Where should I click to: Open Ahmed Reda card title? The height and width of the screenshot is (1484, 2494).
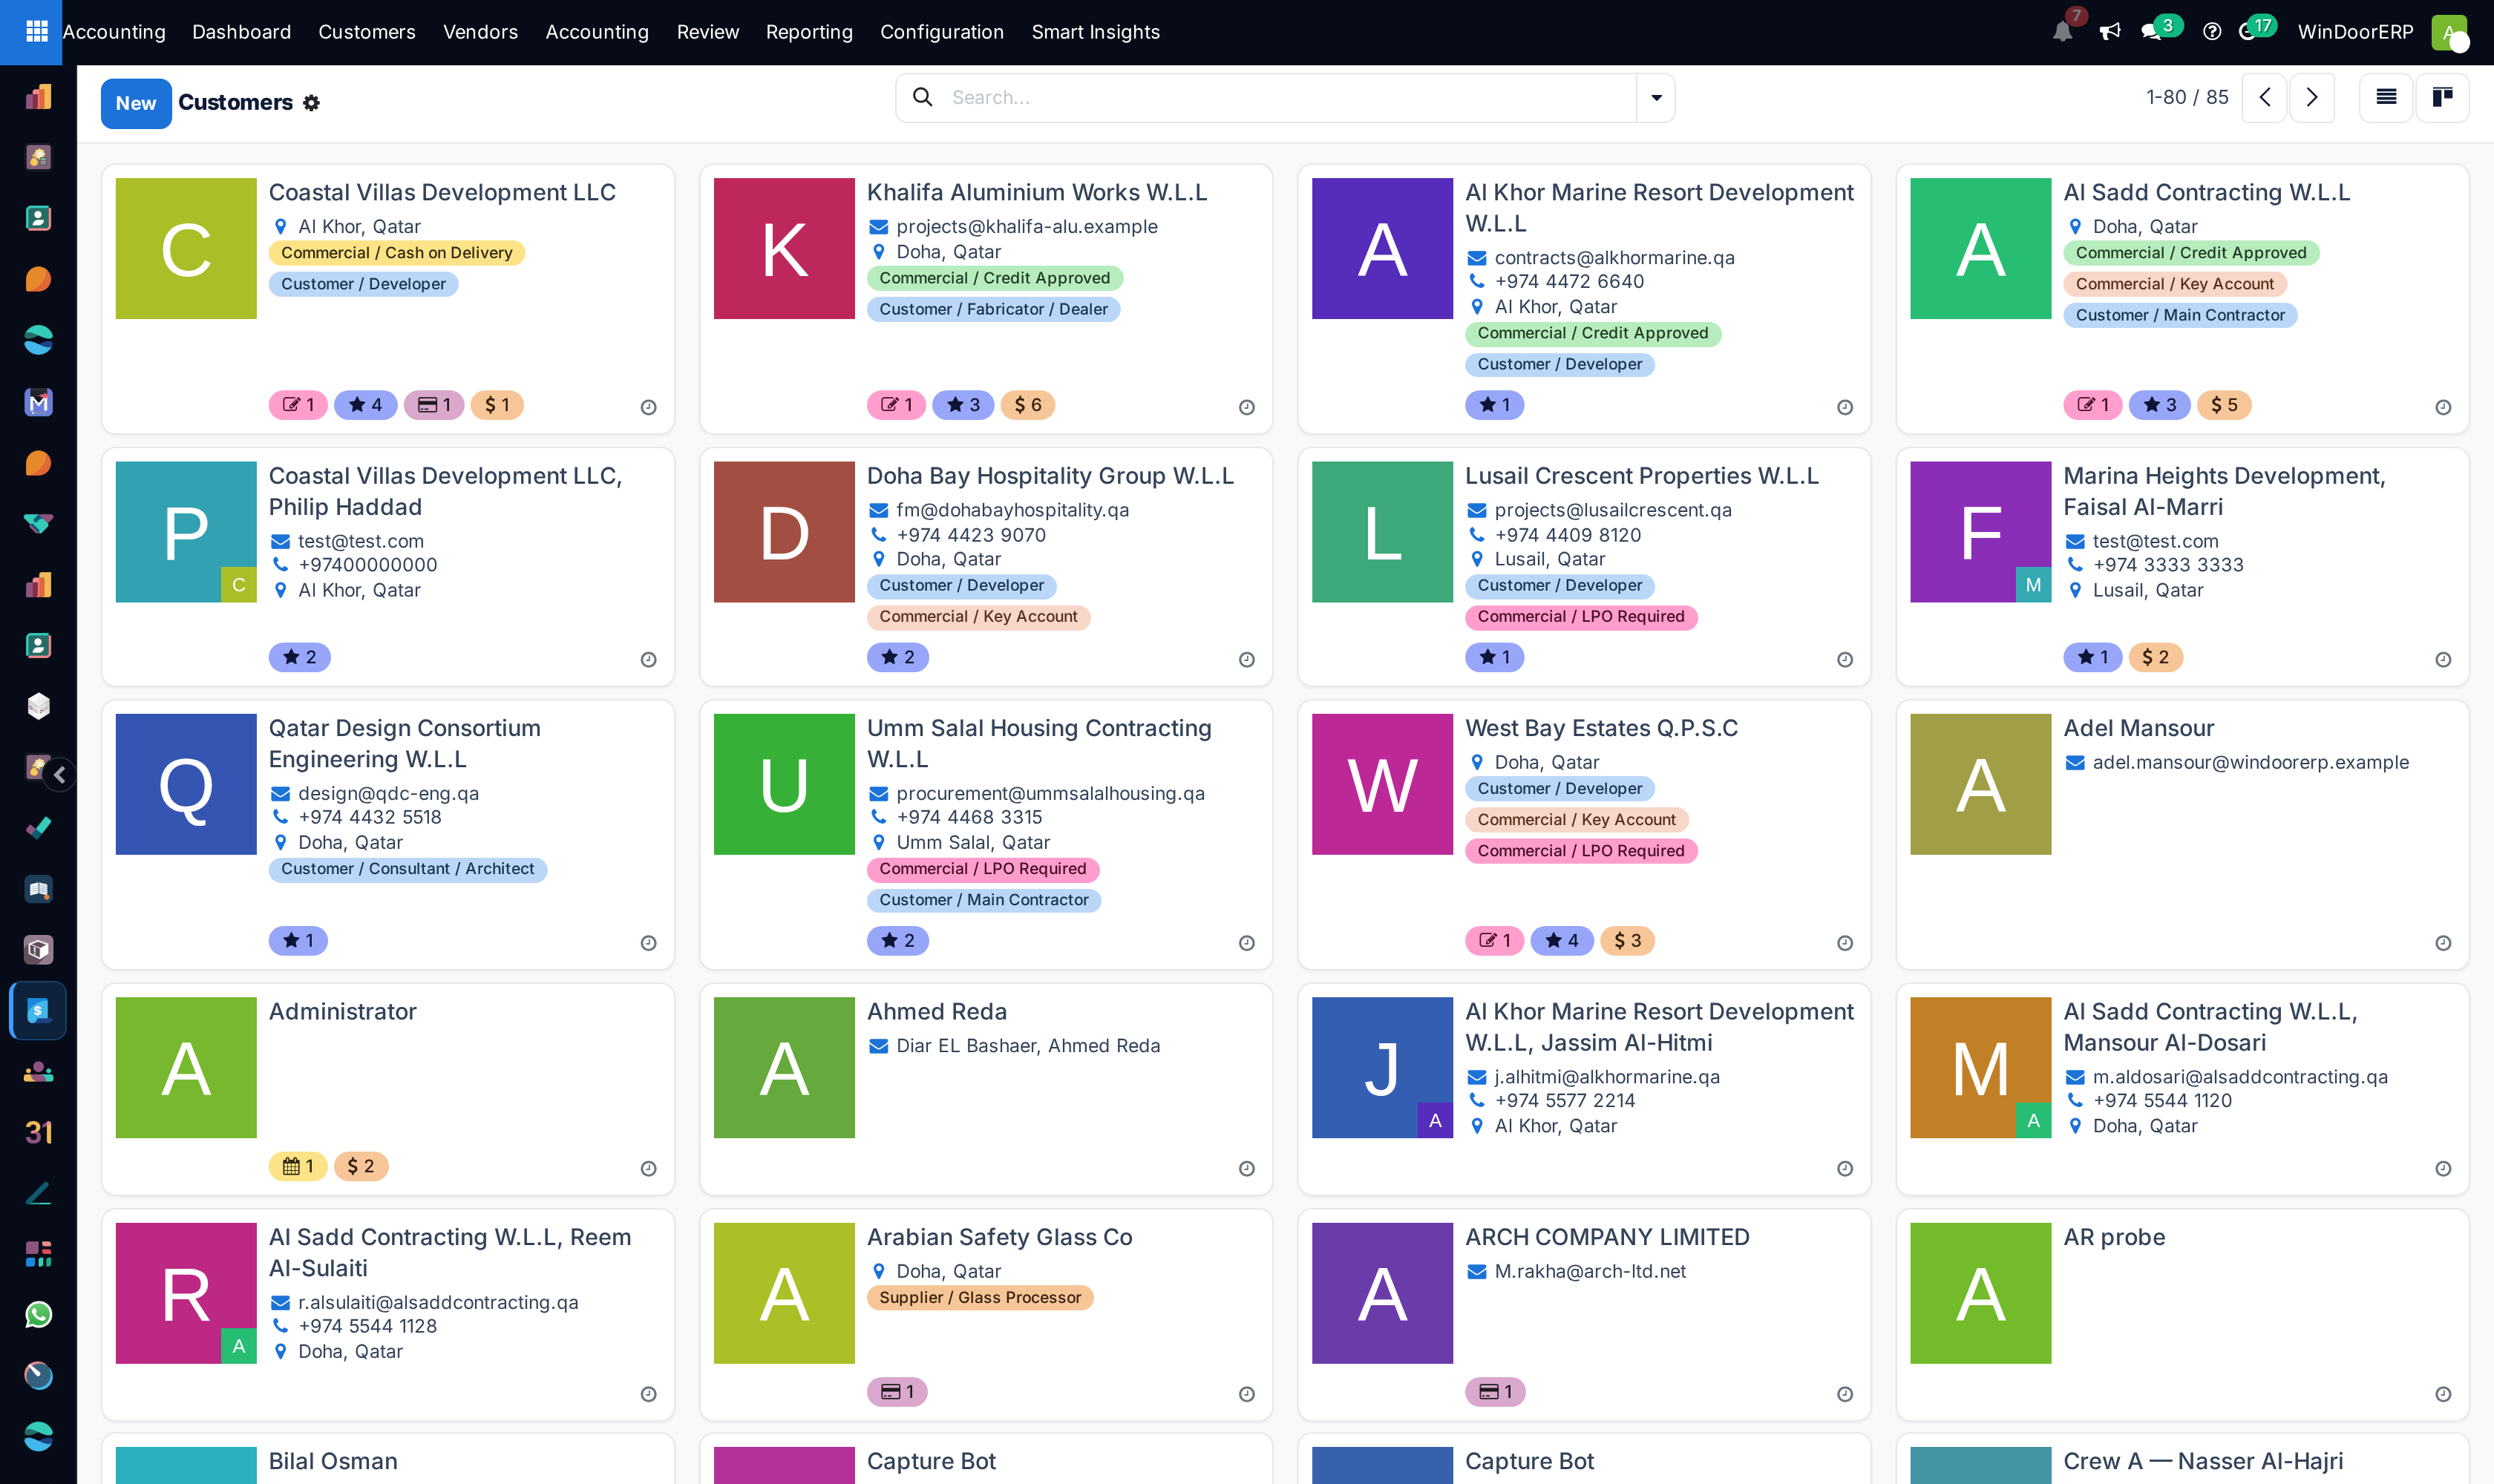coord(937,1011)
